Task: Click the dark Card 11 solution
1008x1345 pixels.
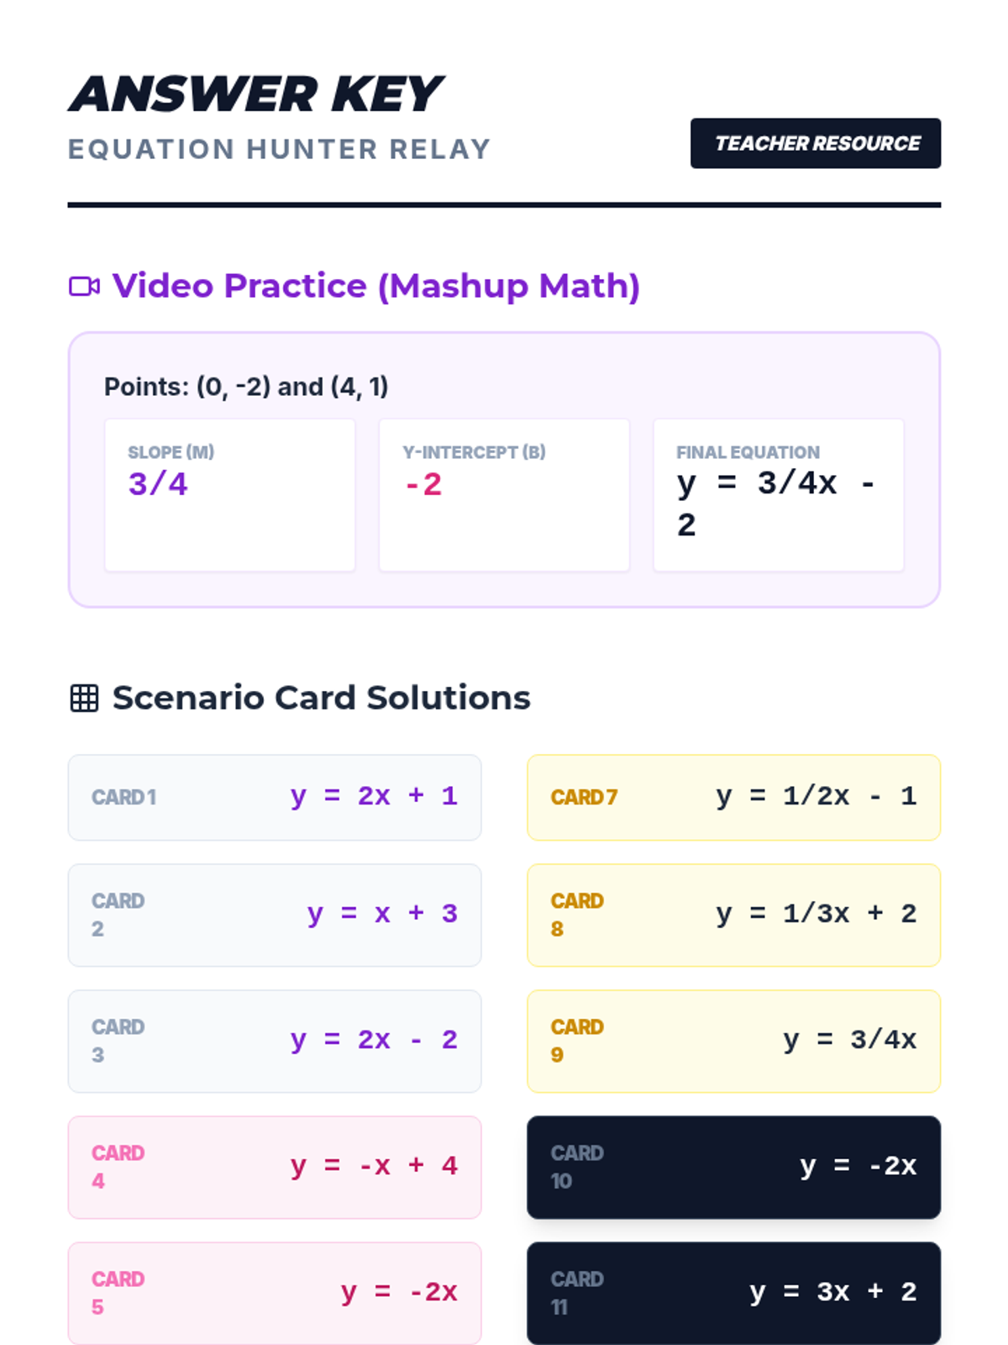Action: pos(733,1293)
